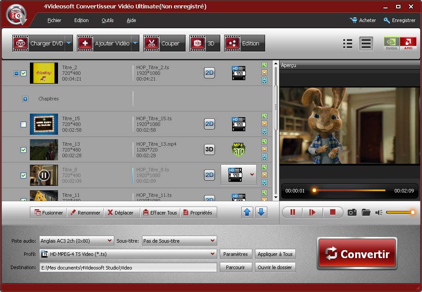
Task: Click MP4 3D format icon for Titre_13
Action: click(238, 149)
